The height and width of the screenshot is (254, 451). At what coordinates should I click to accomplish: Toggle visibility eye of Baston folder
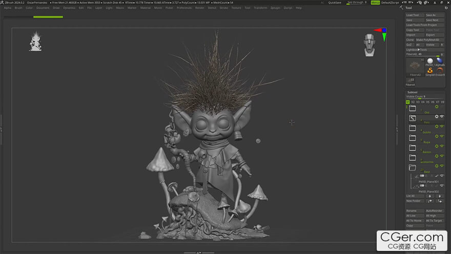[x=442, y=146]
